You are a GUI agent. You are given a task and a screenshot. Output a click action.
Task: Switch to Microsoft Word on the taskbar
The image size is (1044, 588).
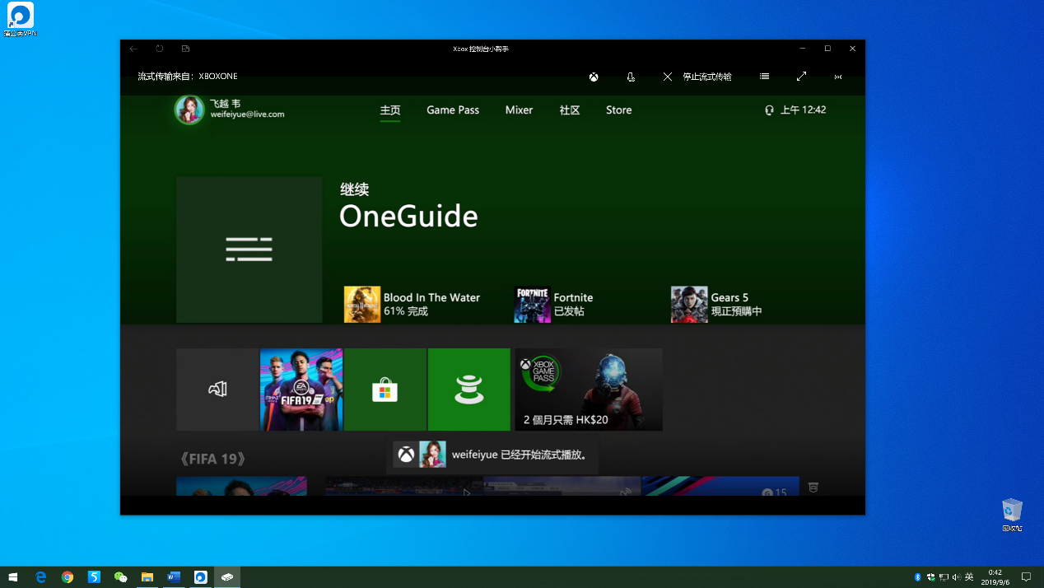tap(174, 577)
